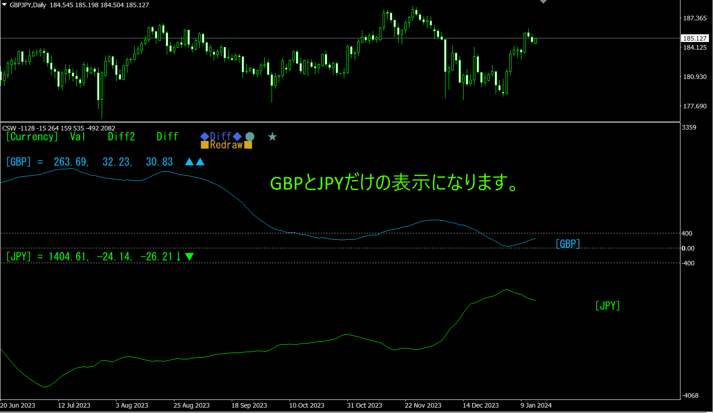Click the Japanese note 'GBPとJPYだけの表示になります。'
This screenshot has height=413, width=713.
(394, 183)
